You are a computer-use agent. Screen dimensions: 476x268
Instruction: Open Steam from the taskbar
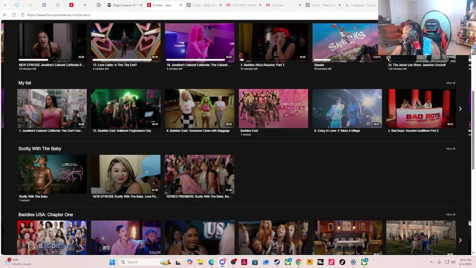(277, 262)
